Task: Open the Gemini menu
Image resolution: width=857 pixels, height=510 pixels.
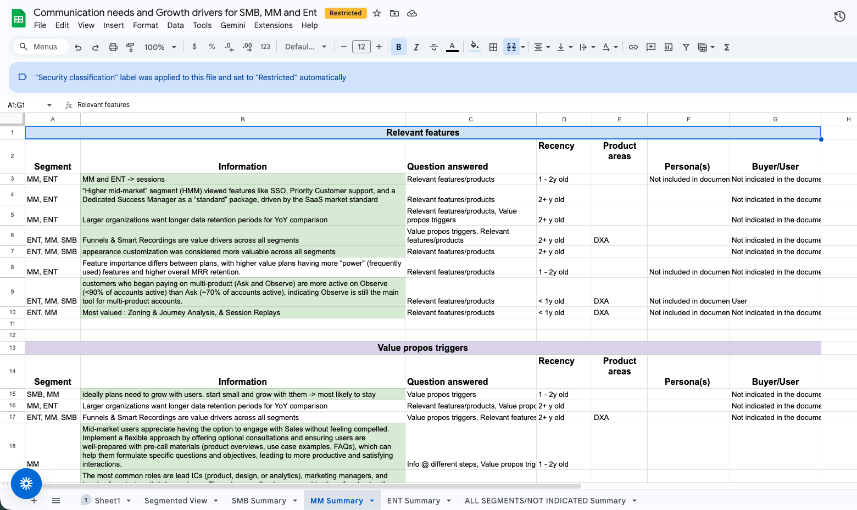Action: pos(233,25)
